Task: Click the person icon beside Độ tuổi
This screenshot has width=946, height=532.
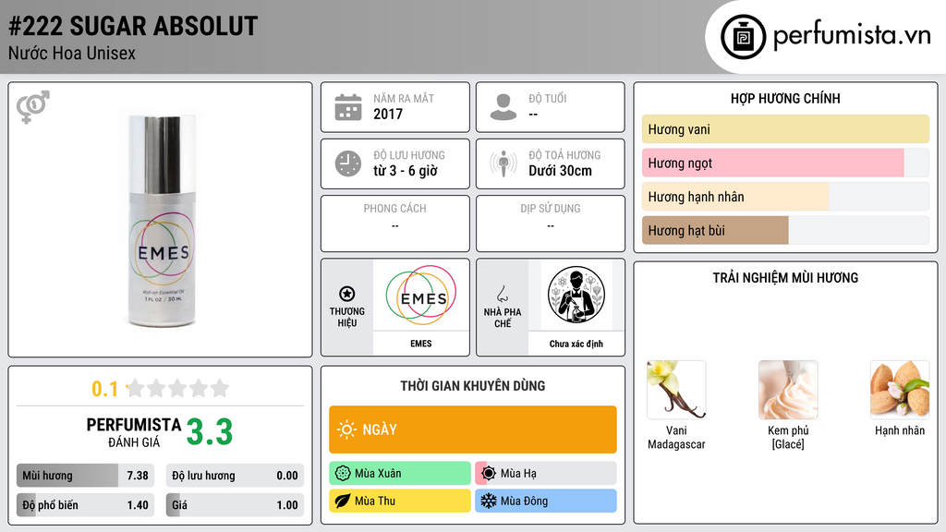Action: tap(503, 107)
